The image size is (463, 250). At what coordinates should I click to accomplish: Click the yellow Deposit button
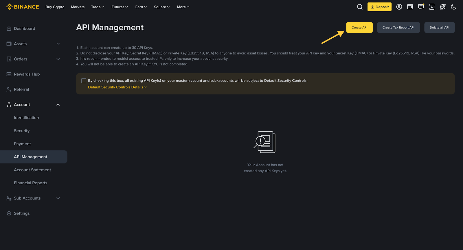379,7
